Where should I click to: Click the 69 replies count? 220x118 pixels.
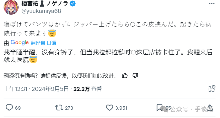[18, 108]
